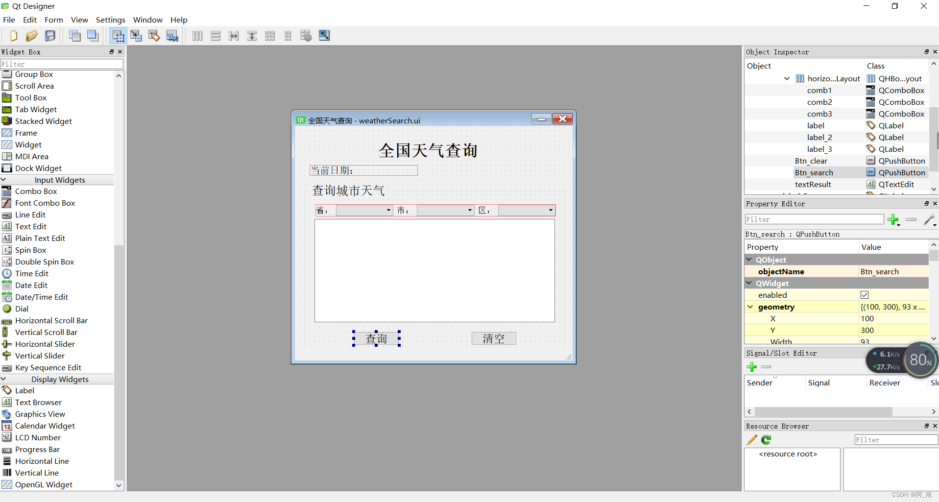This screenshot has height=502, width=939.
Task: Open the File menu
Action: pyautogui.click(x=9, y=20)
